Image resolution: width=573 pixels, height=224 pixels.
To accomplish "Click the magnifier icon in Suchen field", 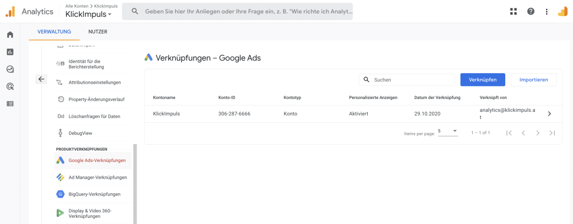I will [367, 79].
